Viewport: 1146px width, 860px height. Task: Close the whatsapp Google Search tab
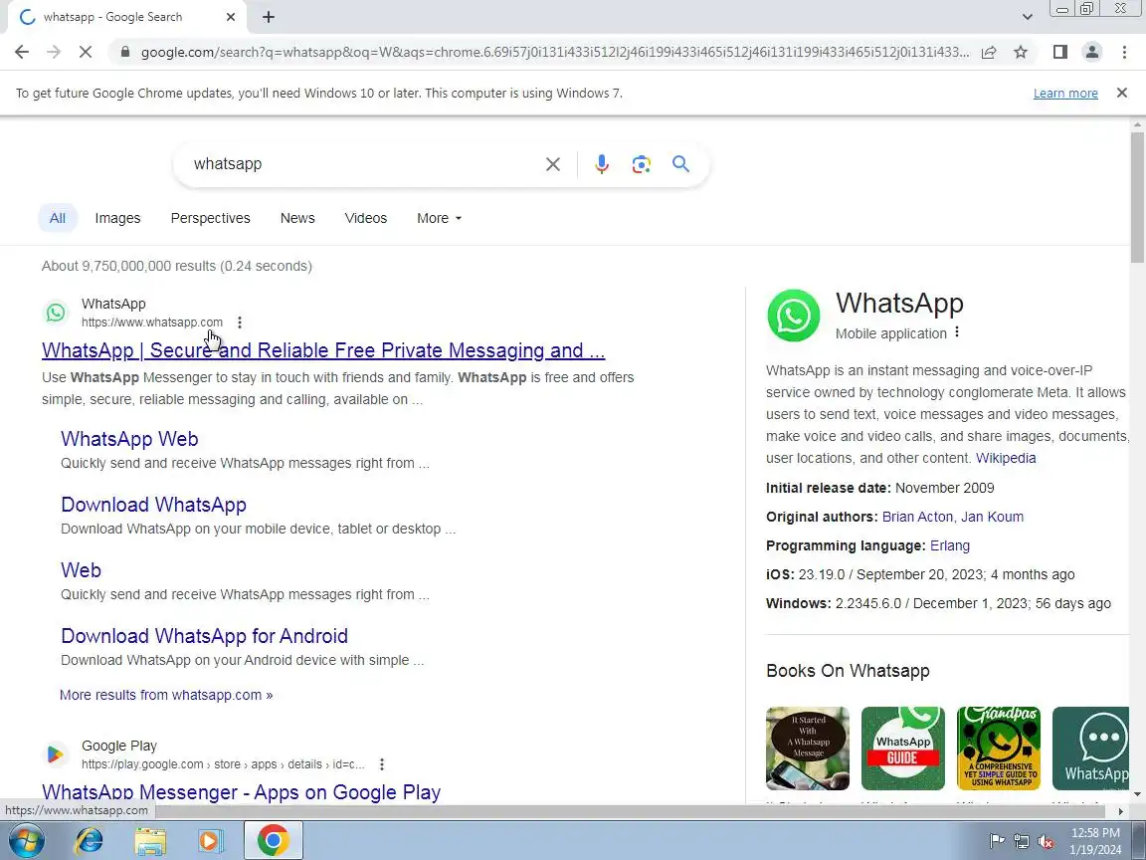(x=231, y=17)
